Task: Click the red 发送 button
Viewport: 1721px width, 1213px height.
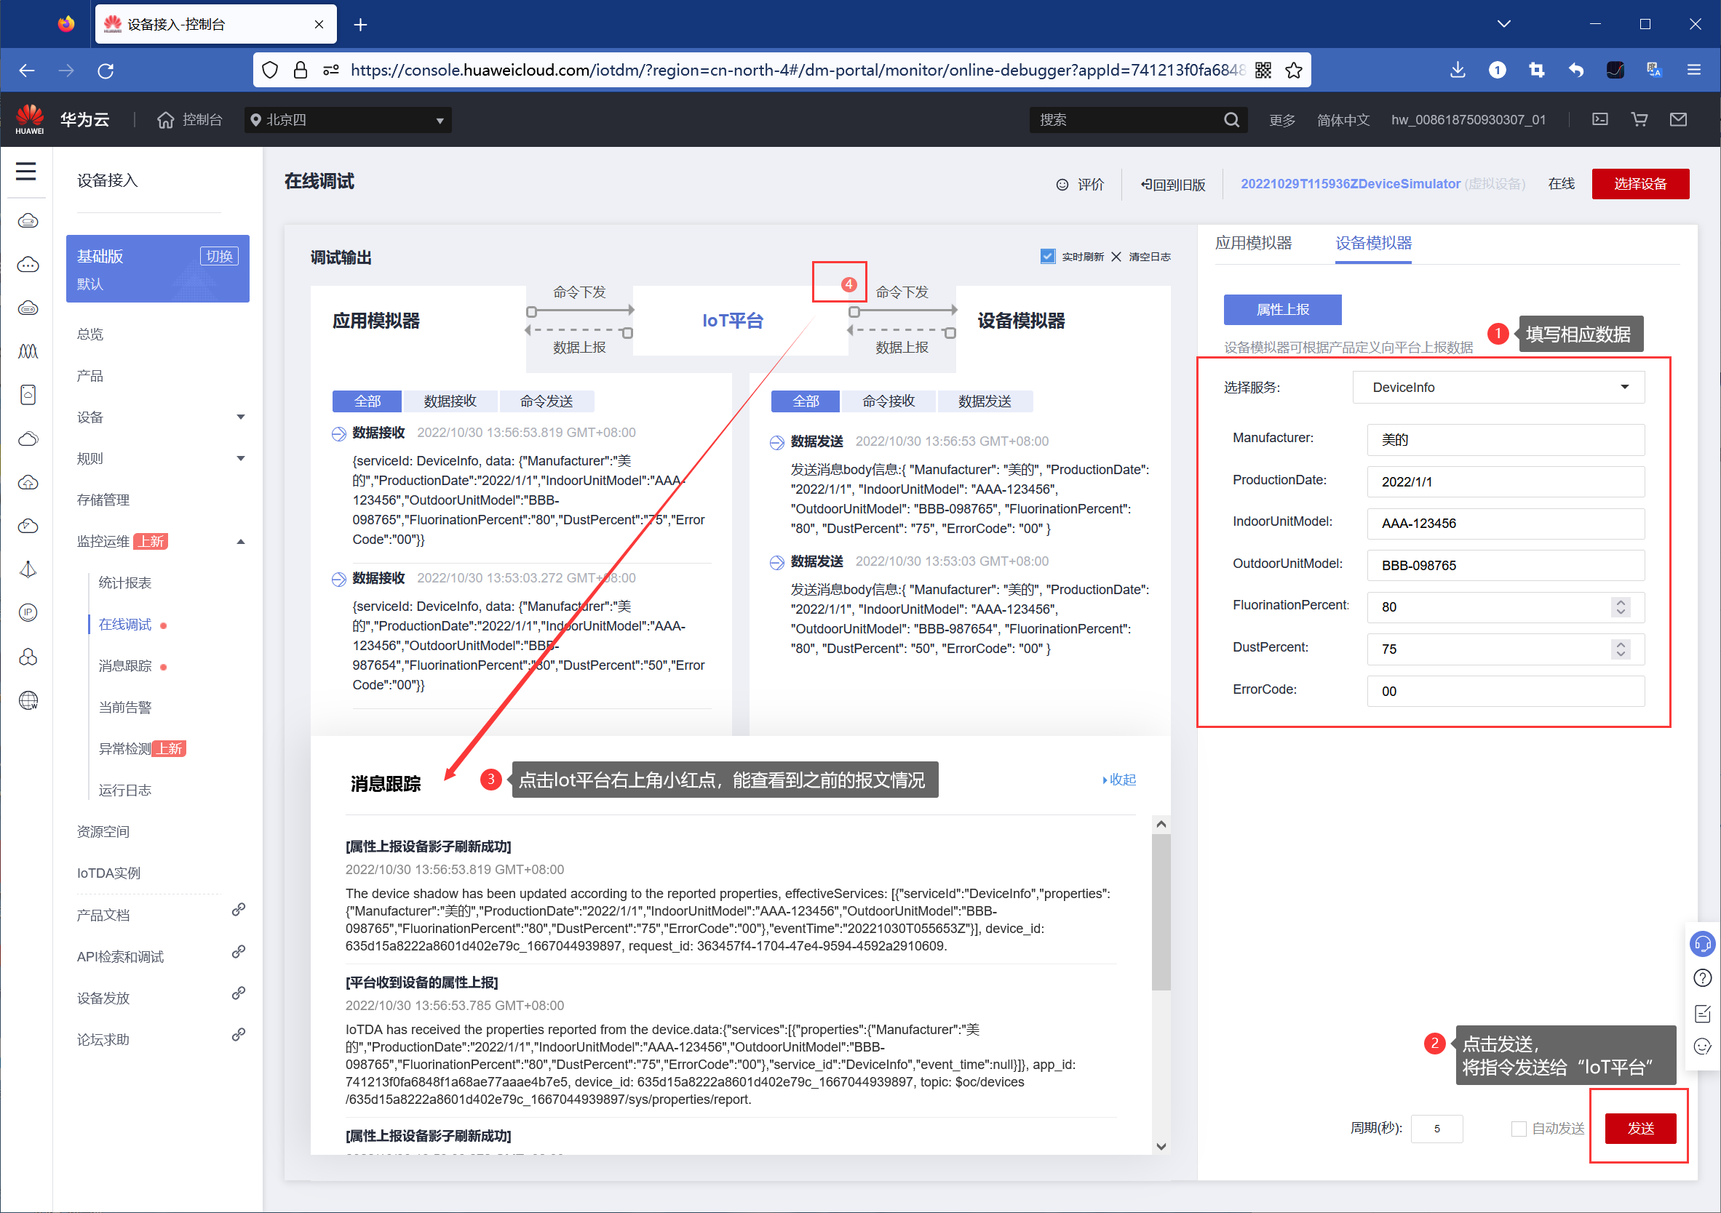Action: tap(1640, 1129)
